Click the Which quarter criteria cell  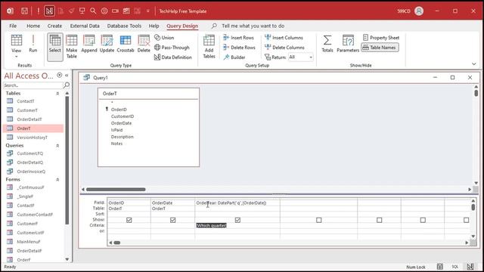pyautogui.click(x=237, y=225)
